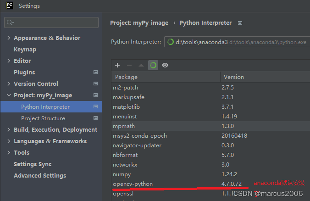Expand the Editor settings section

coord(9,61)
